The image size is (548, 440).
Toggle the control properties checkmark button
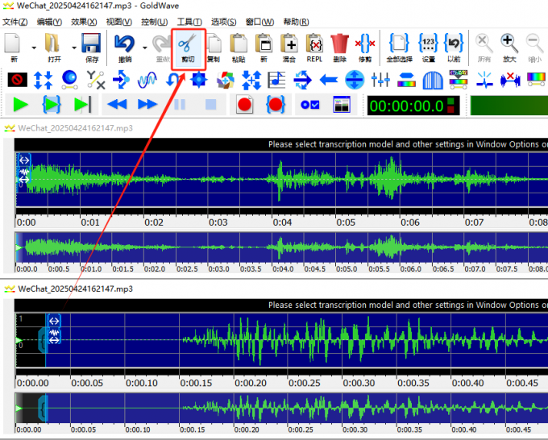(310, 105)
